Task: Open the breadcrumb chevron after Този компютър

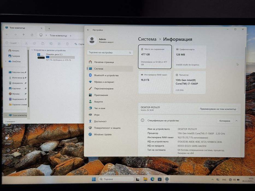Action: point(71,36)
